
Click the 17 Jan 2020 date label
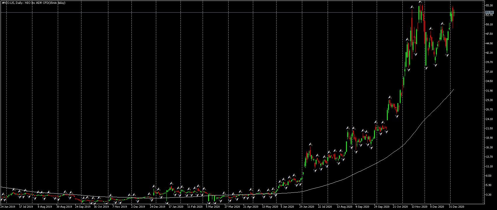[x=176, y=207]
